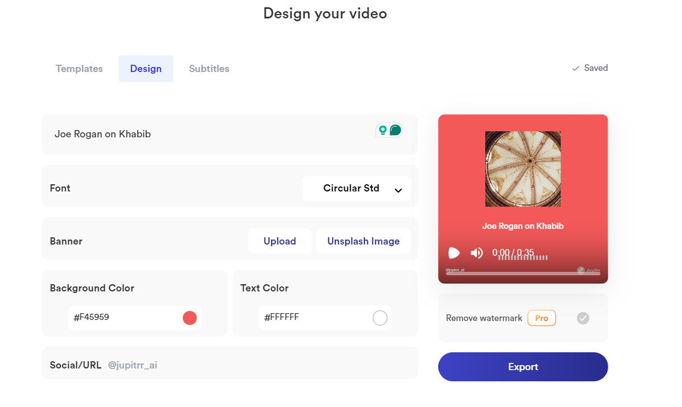
Task: Click the 0:00 / 0:35 time display
Action: [x=513, y=253]
